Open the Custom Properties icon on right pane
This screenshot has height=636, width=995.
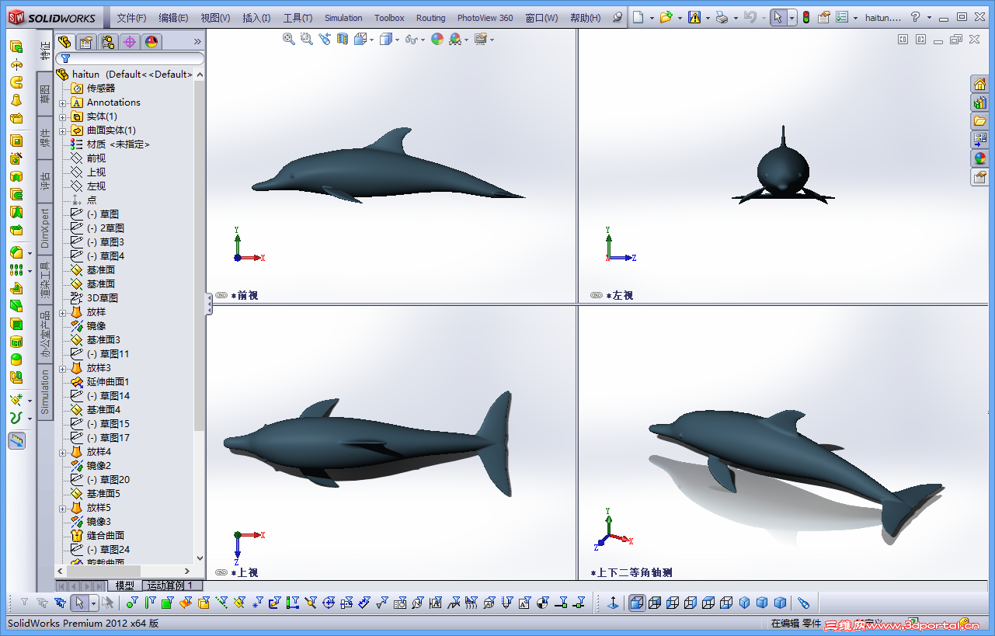tap(980, 177)
